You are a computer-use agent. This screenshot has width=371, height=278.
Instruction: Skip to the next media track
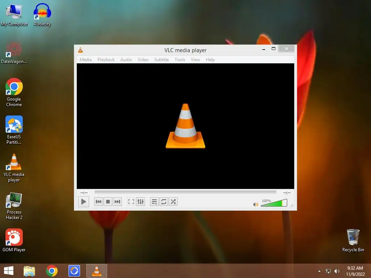click(117, 202)
